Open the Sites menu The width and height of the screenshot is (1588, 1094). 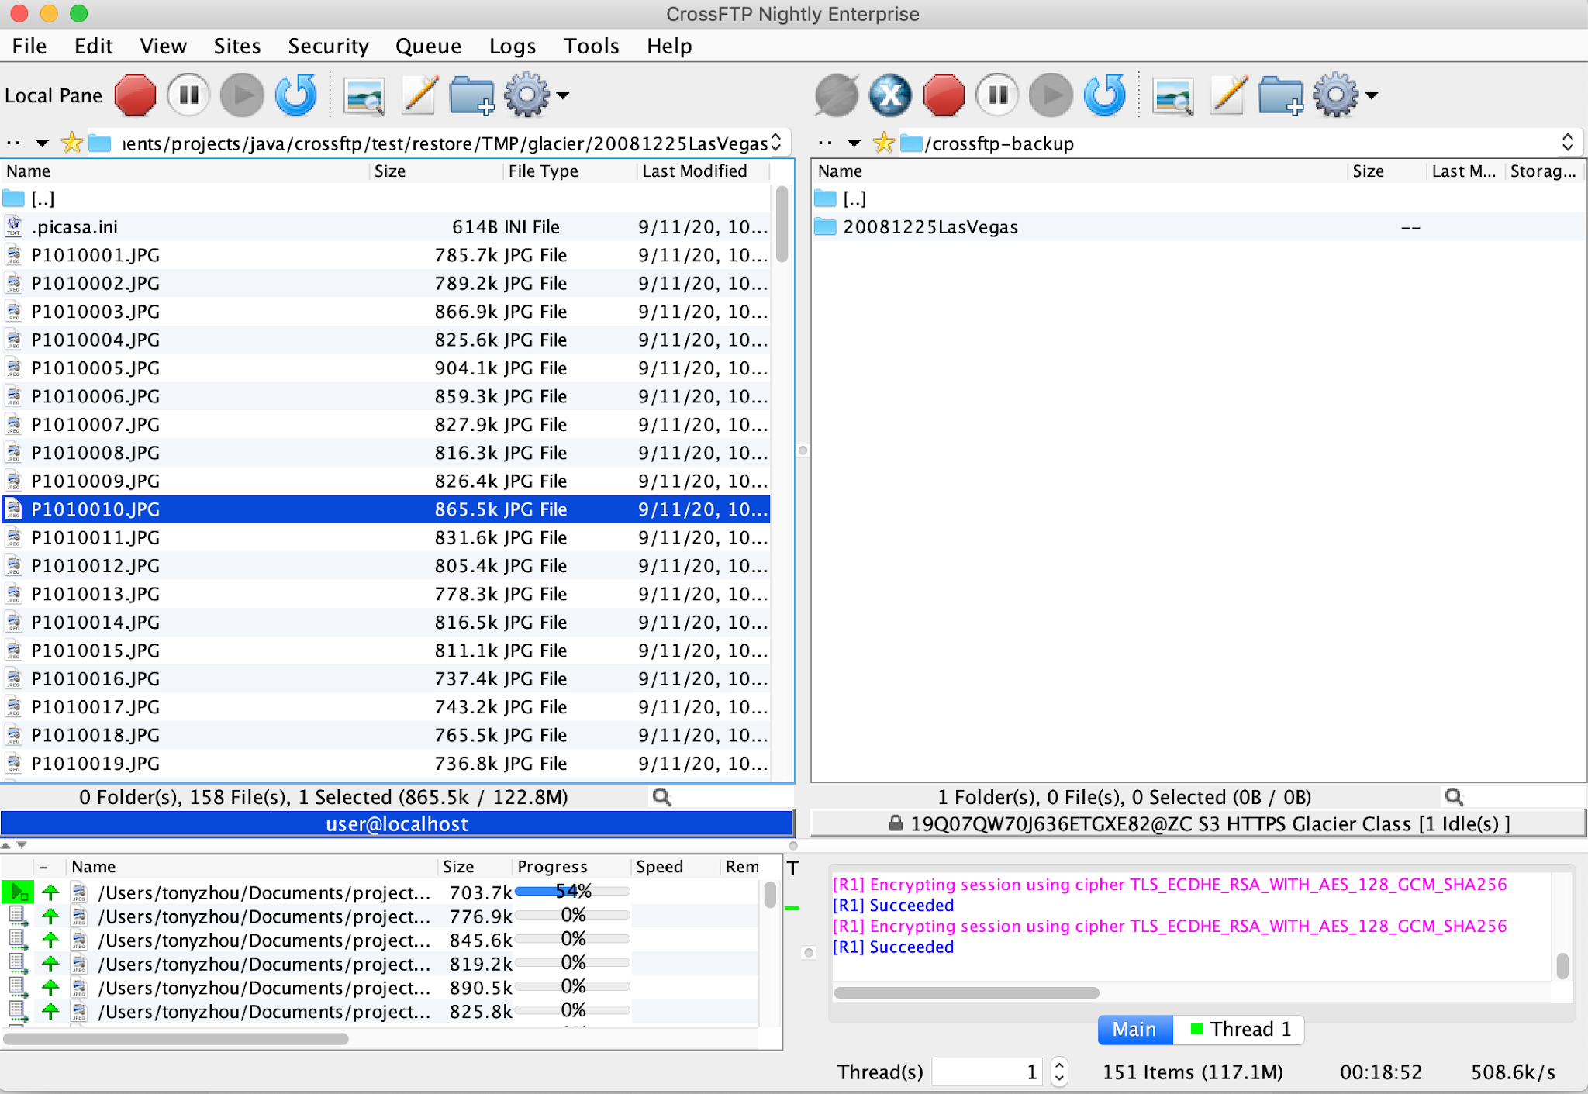pos(236,46)
